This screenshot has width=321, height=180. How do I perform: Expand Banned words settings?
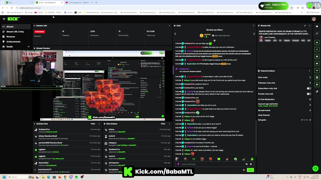(x=310, y=110)
